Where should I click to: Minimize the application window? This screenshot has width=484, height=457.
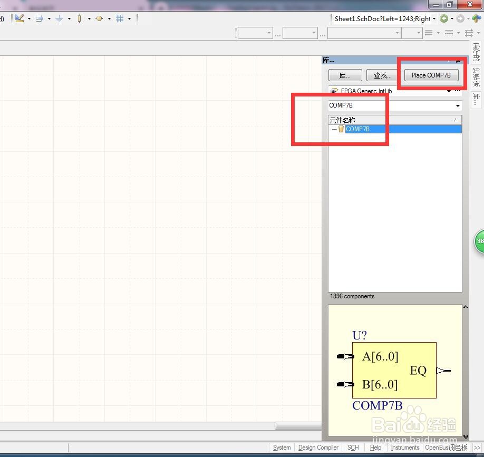(x=436, y=4)
